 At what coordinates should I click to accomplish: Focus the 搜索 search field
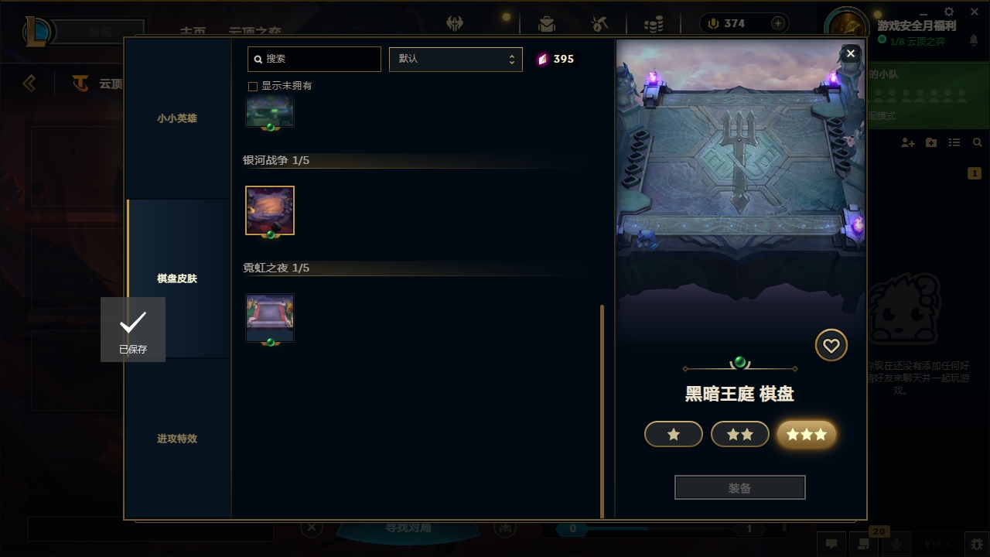[314, 59]
